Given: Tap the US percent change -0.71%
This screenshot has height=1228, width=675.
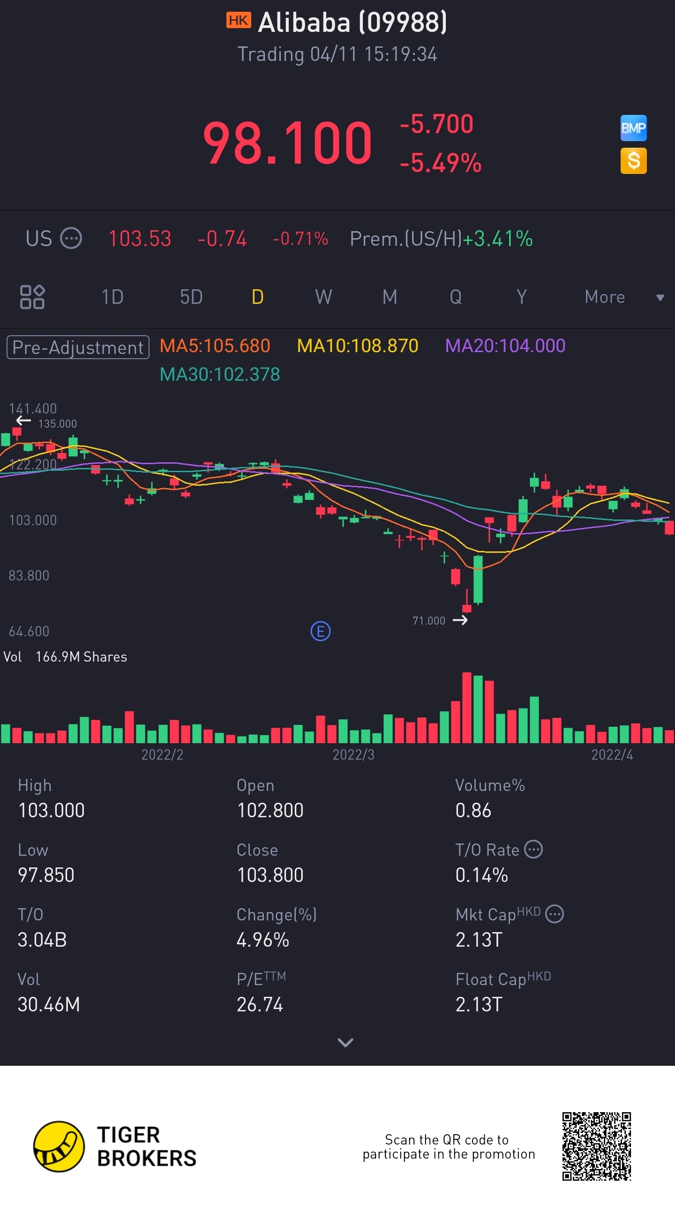Looking at the screenshot, I should 300,238.
